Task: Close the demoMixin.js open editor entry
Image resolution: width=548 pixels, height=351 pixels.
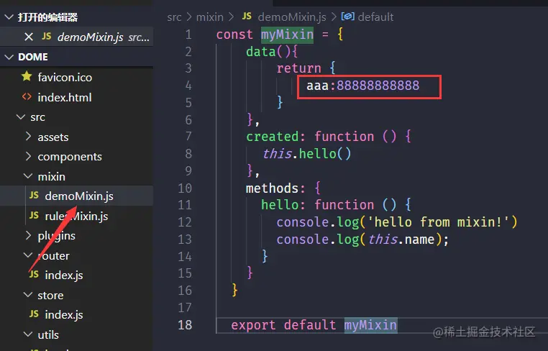Action: 29,37
